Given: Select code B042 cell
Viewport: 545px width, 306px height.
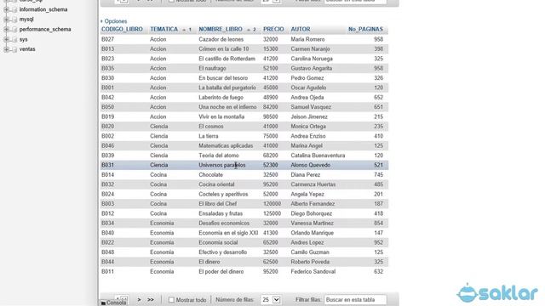Looking at the screenshot, I should coord(108,98).
